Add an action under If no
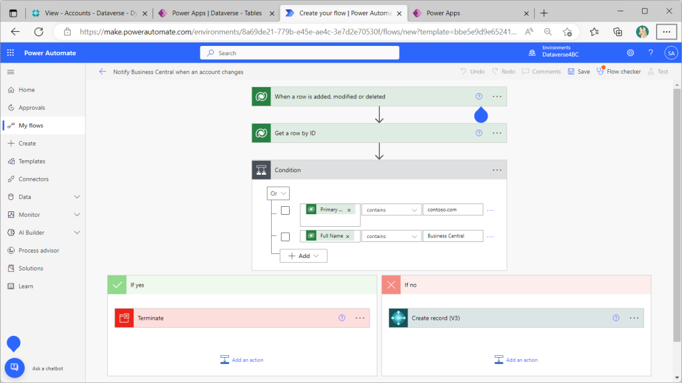The height and width of the screenshot is (383, 682). 516,360
